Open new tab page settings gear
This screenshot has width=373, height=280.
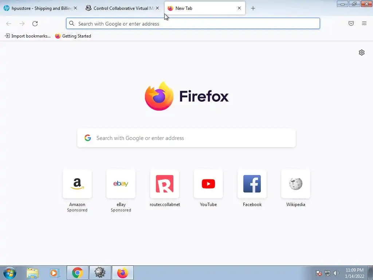[362, 52]
